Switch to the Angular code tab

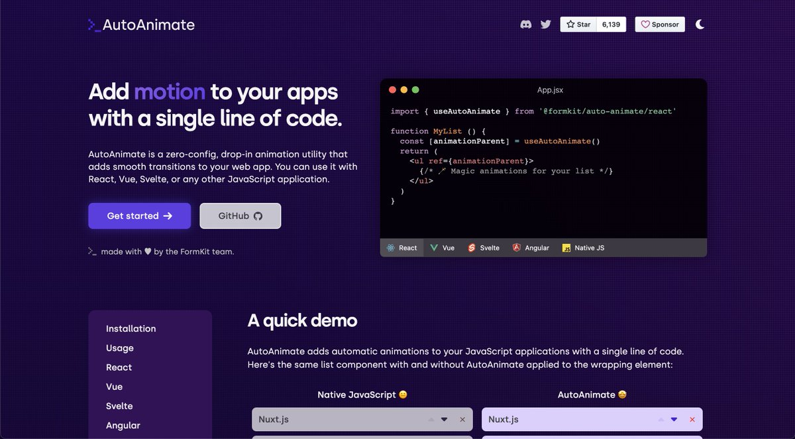(530, 247)
